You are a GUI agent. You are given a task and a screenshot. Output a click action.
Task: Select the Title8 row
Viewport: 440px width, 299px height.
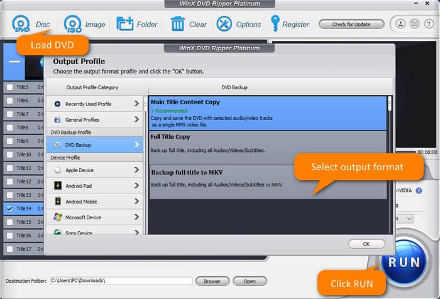coord(24,128)
